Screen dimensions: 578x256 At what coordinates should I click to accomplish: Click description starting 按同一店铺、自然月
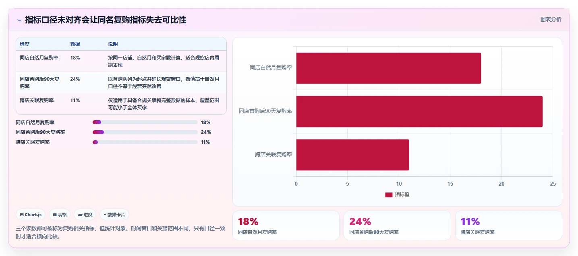point(164,61)
